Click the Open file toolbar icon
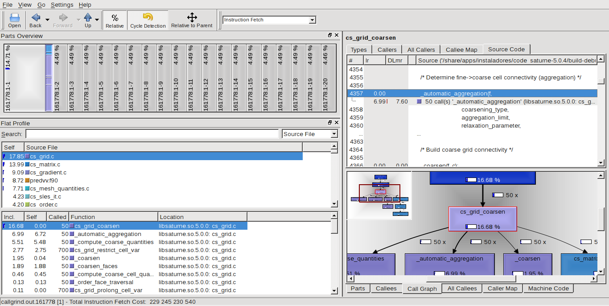Image resolution: width=609 pixels, height=306 pixels. coord(14,21)
